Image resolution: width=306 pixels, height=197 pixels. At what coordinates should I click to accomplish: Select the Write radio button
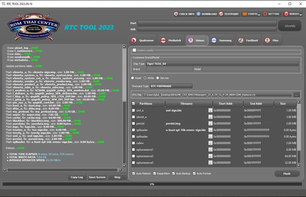(145, 78)
